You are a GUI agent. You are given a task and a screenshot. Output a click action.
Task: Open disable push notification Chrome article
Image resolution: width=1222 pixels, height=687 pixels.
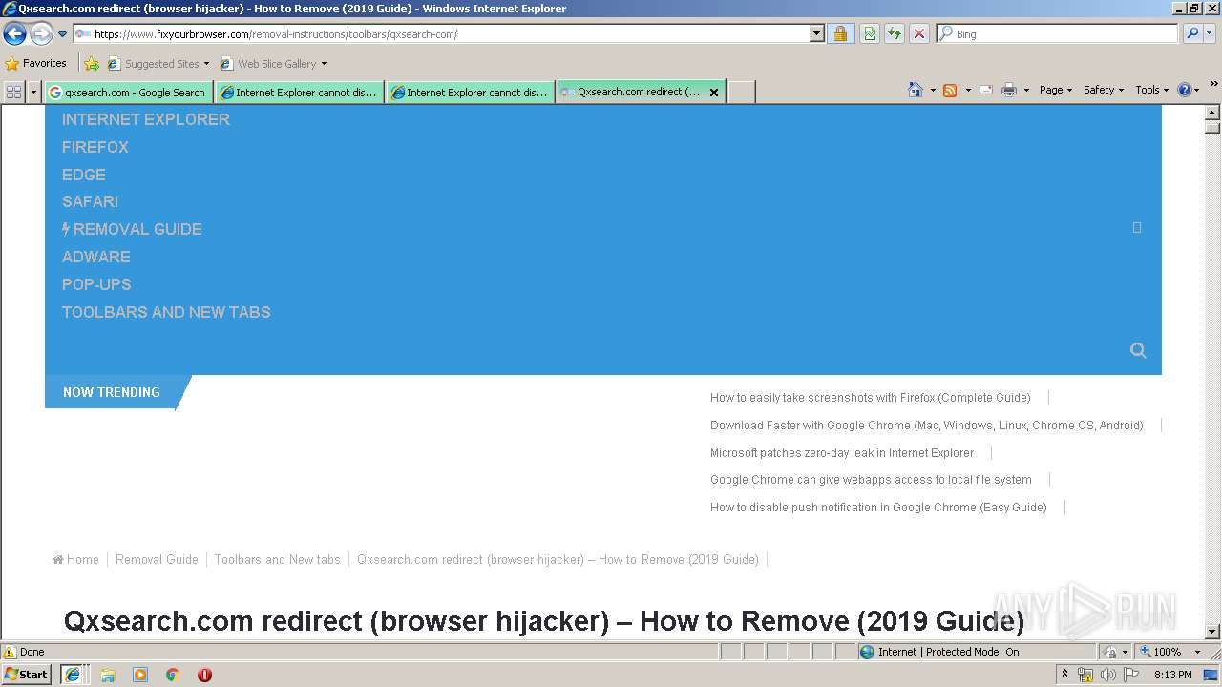point(878,508)
